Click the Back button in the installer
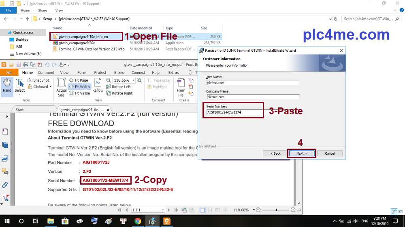The height and width of the screenshot is (227, 405). pos(275,153)
